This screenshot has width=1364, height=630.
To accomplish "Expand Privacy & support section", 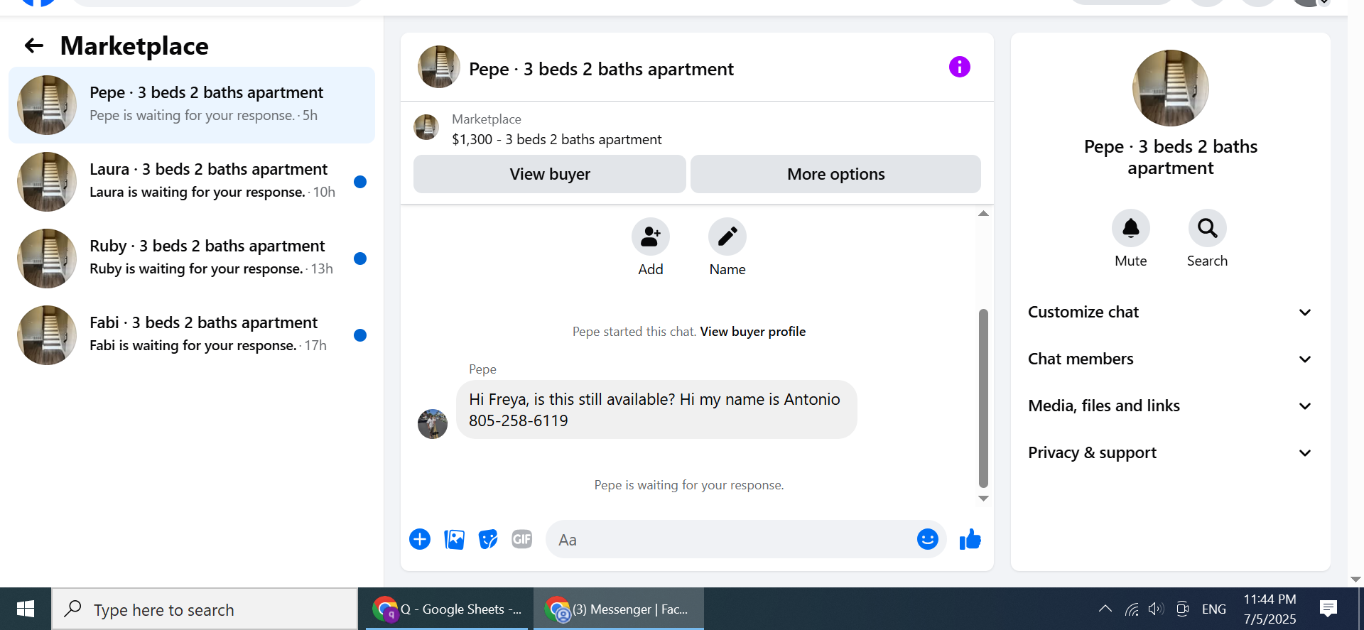I will (x=1170, y=453).
